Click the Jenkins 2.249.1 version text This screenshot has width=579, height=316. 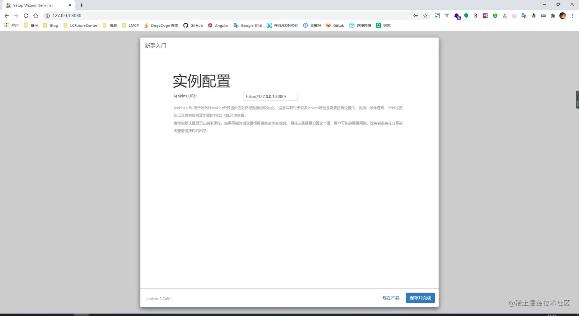[x=159, y=299]
